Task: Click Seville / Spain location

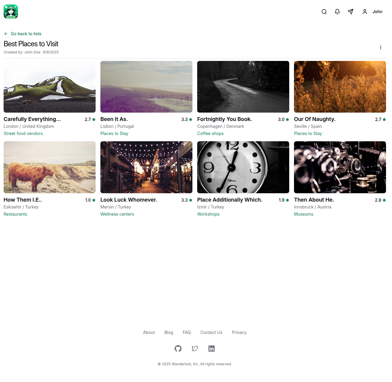Action: tap(308, 126)
